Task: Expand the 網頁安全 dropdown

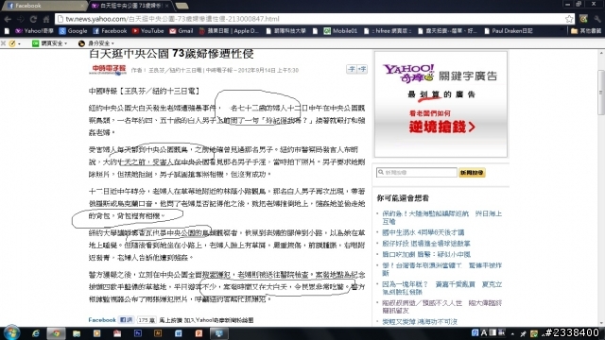Action: click(x=50, y=43)
